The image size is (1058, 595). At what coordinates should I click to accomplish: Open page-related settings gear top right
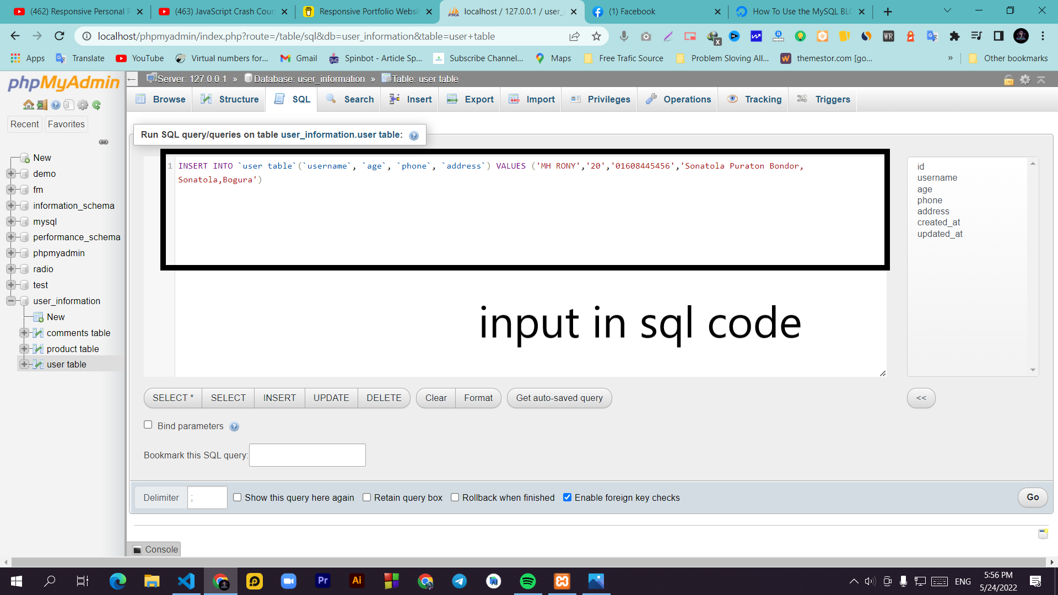point(1025,79)
